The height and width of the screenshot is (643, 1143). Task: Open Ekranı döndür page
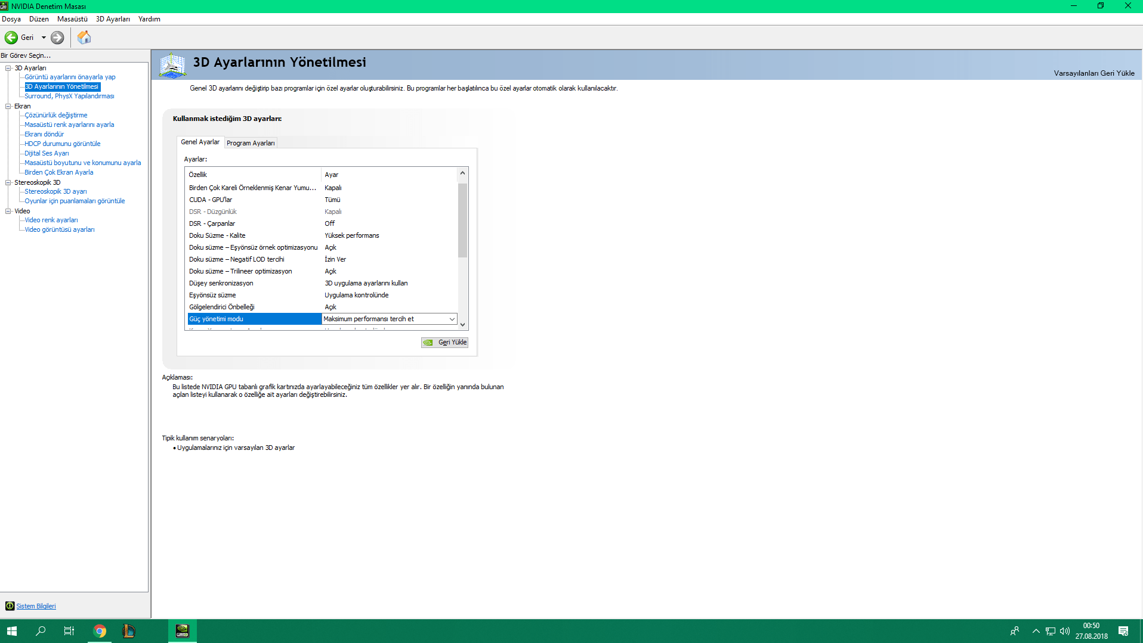pos(44,134)
